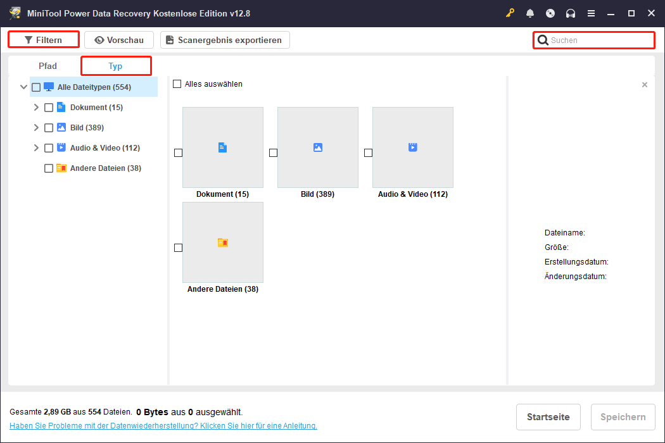Image resolution: width=665 pixels, height=443 pixels.
Task: Expand the Dokument (15) tree node
Action: coord(36,108)
